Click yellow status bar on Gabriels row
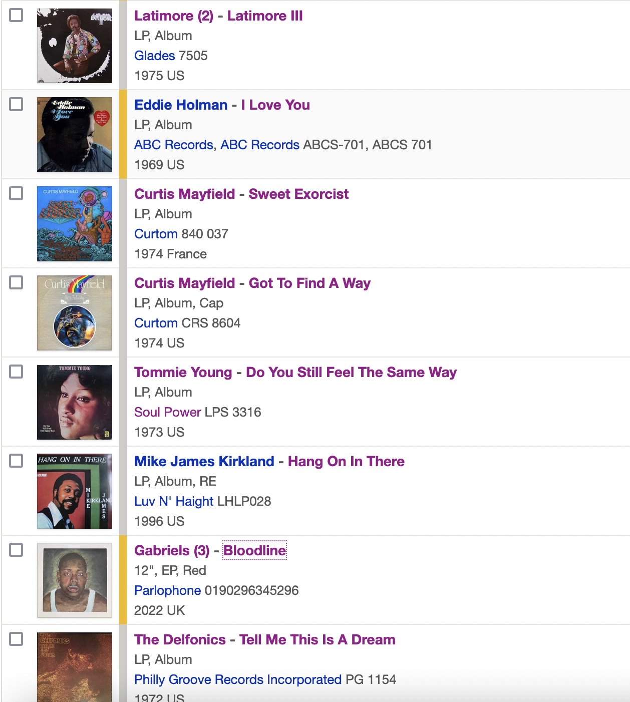This screenshot has width=630, height=702. 123,580
